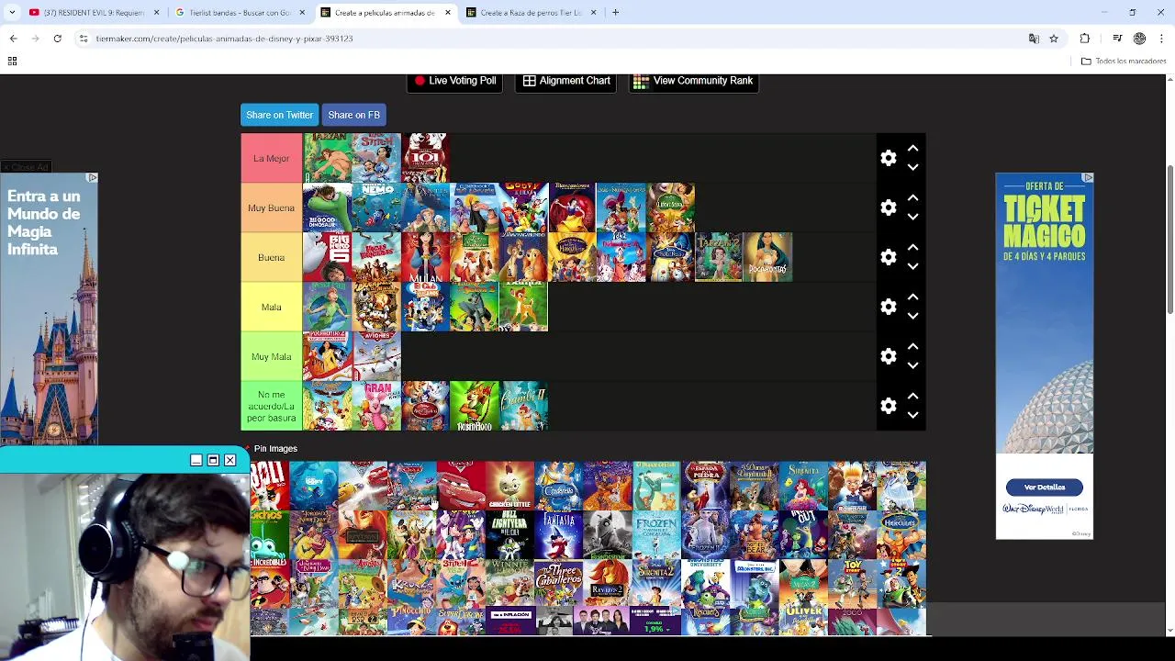Close the RESIDENT EVIL 9 tab
The image size is (1175, 661).
point(156,13)
